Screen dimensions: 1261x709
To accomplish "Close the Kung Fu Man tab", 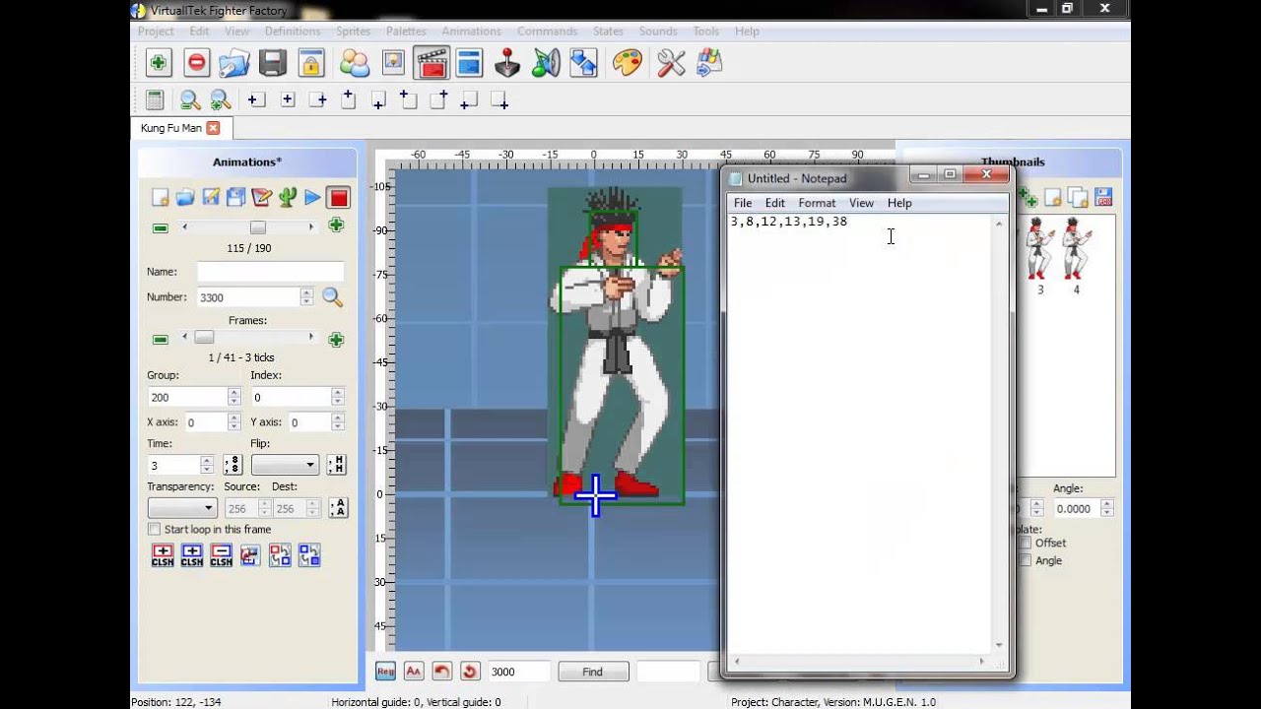I will pyautogui.click(x=213, y=128).
